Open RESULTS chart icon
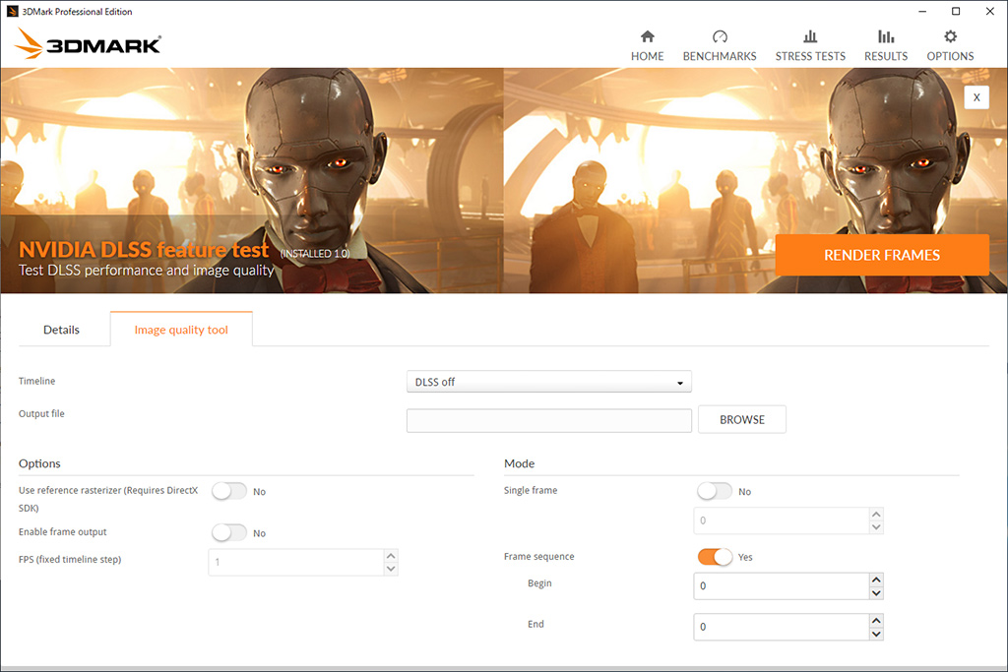Screen dimensions: 1008x672 (x=886, y=36)
